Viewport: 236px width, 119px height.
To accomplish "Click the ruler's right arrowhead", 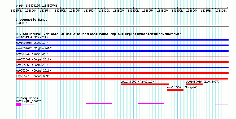I will pyautogui.click(x=228, y=8).
